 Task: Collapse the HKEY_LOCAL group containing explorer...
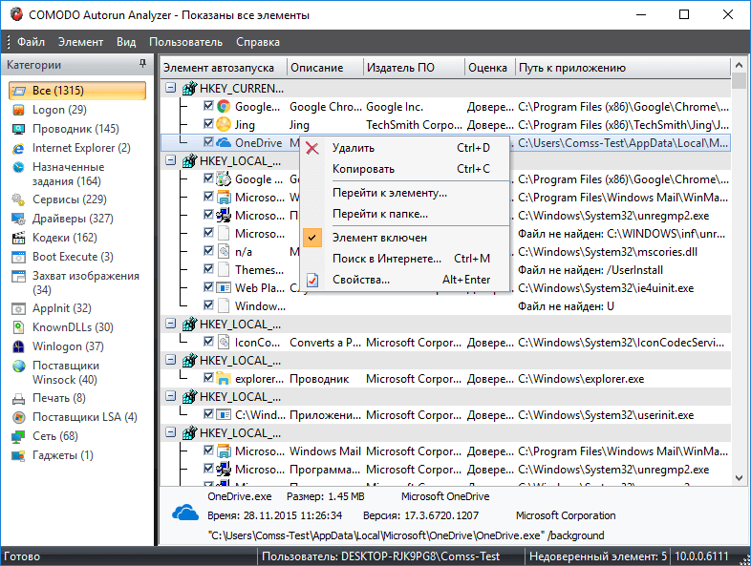171,360
